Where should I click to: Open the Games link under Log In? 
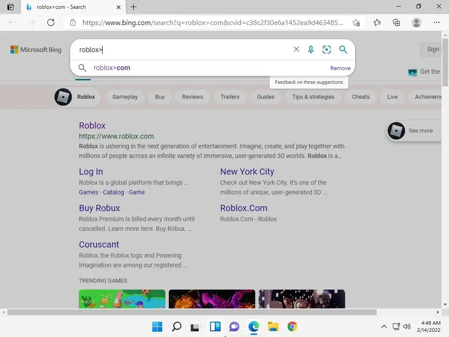point(89,192)
